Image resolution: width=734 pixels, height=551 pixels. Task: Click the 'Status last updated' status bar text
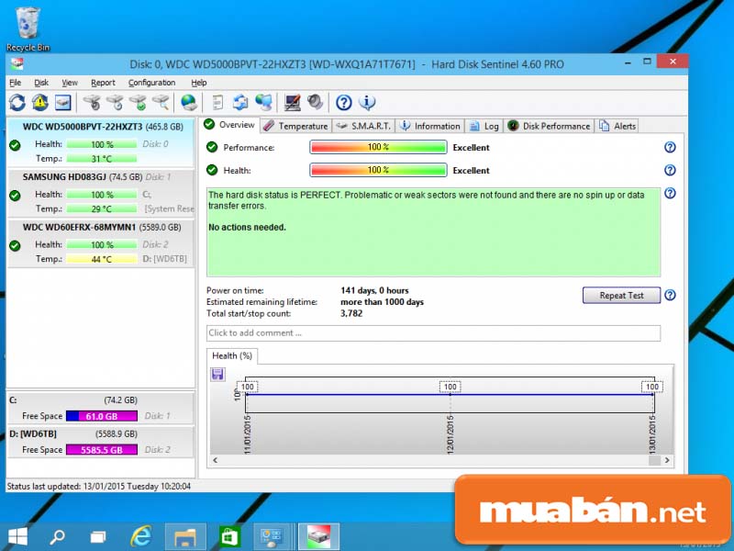[99, 487]
